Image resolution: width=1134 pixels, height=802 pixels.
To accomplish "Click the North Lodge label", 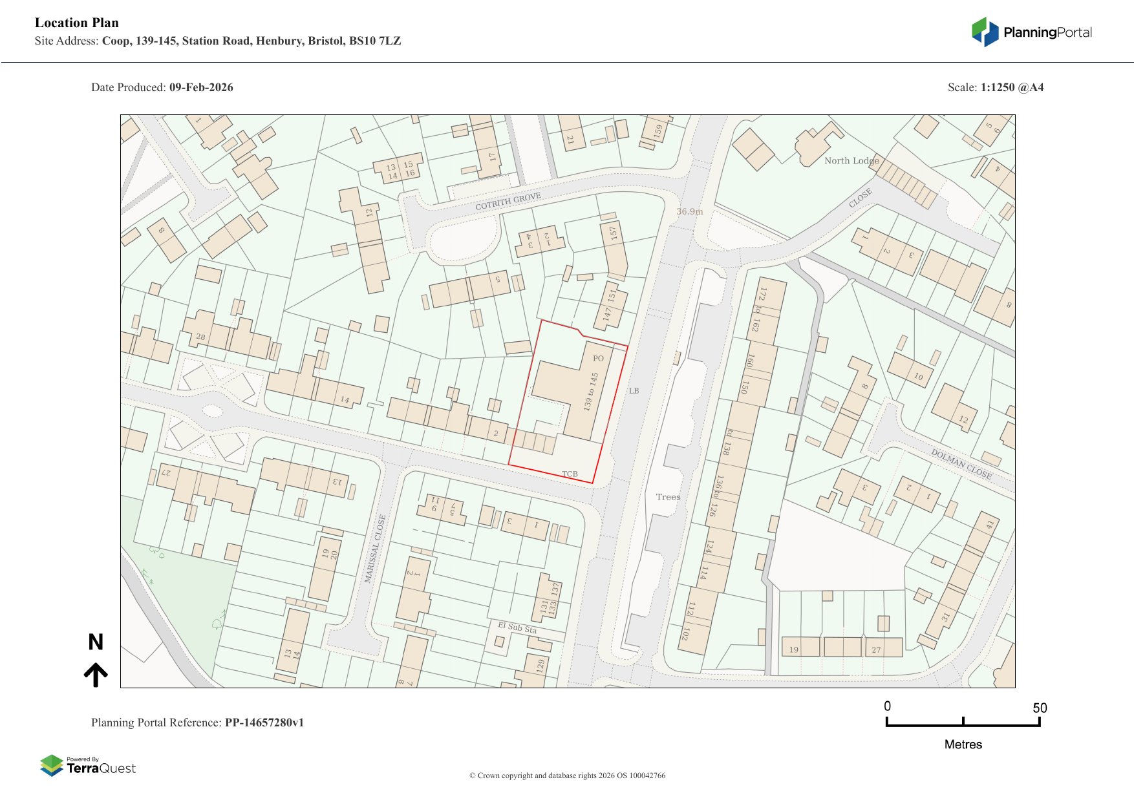I will pyautogui.click(x=851, y=160).
